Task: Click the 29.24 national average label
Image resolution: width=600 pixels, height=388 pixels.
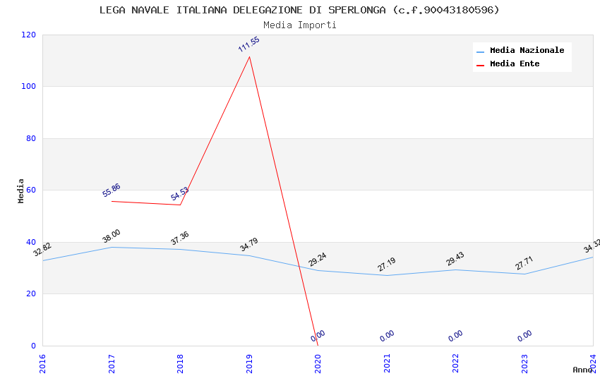Action: coord(318,260)
